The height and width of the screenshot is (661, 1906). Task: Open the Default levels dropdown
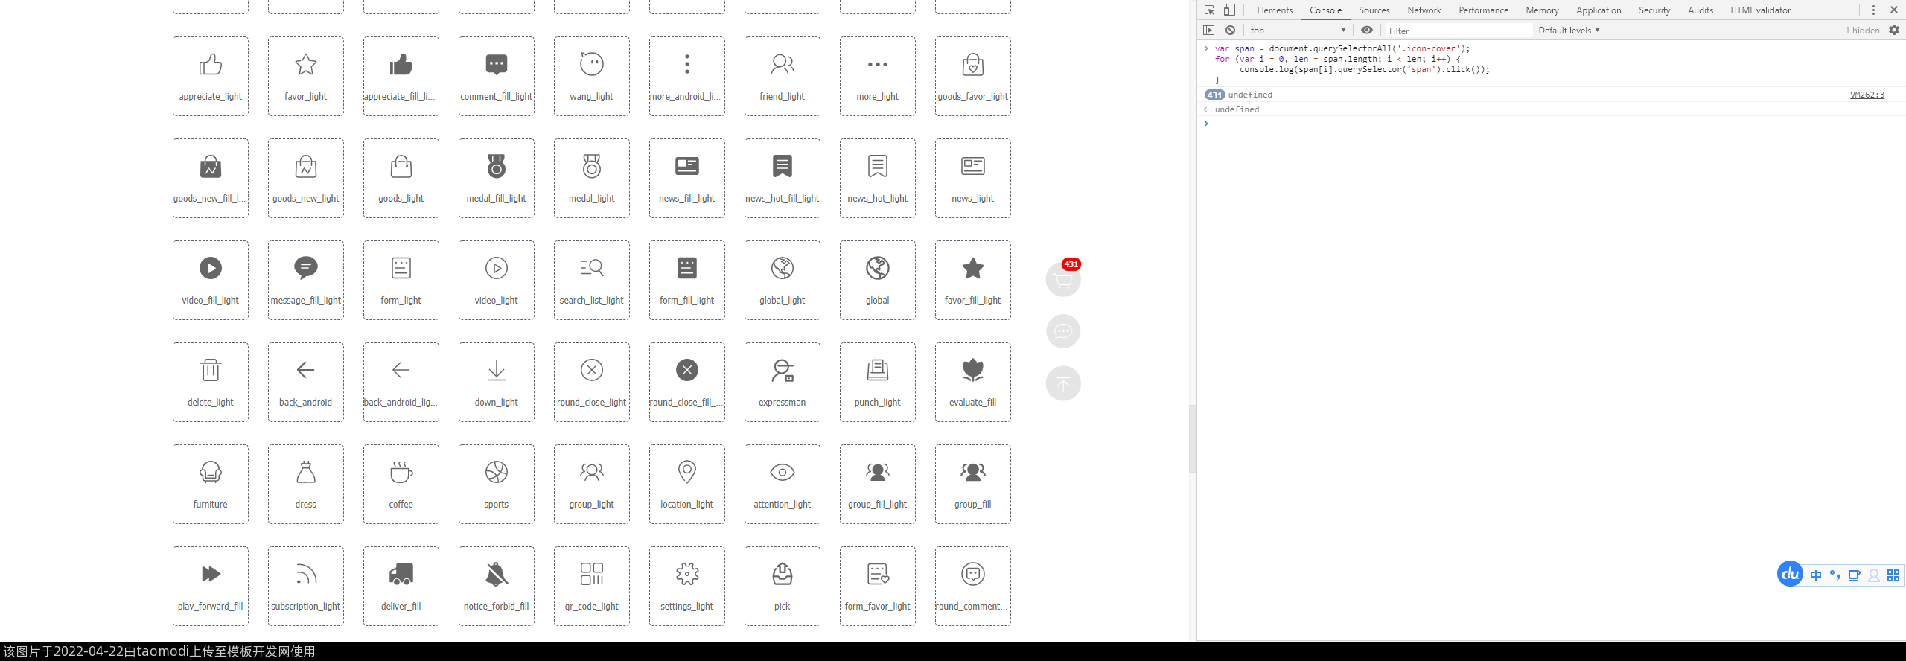point(1569,31)
